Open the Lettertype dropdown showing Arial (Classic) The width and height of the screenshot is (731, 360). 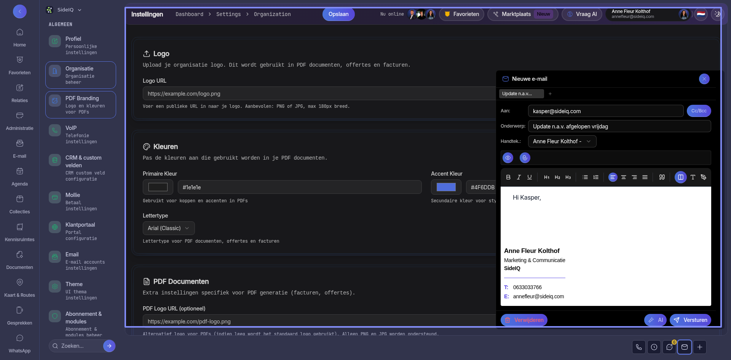168,228
